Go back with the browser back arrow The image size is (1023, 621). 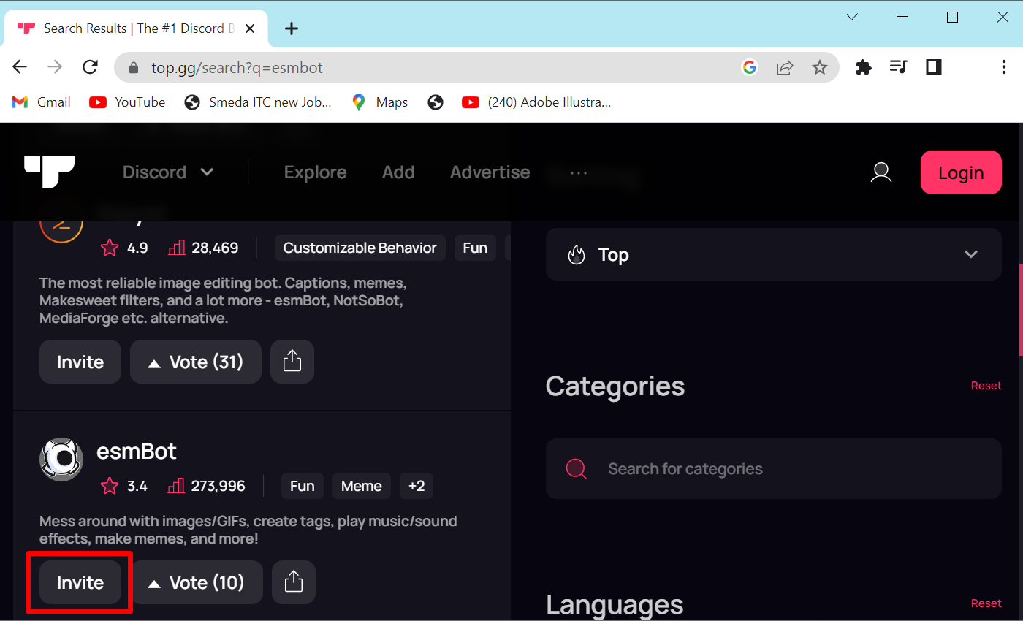[x=20, y=67]
